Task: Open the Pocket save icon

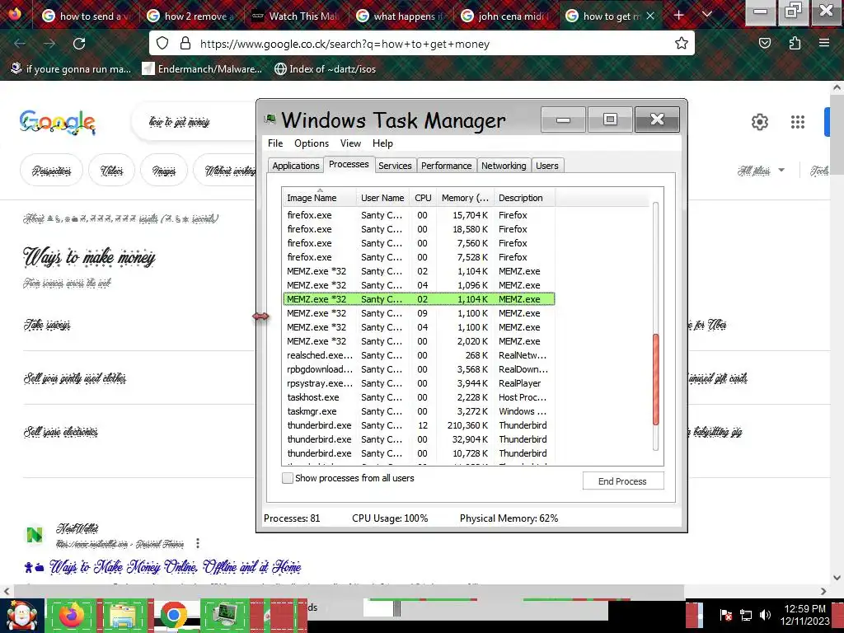Action: coord(765,44)
